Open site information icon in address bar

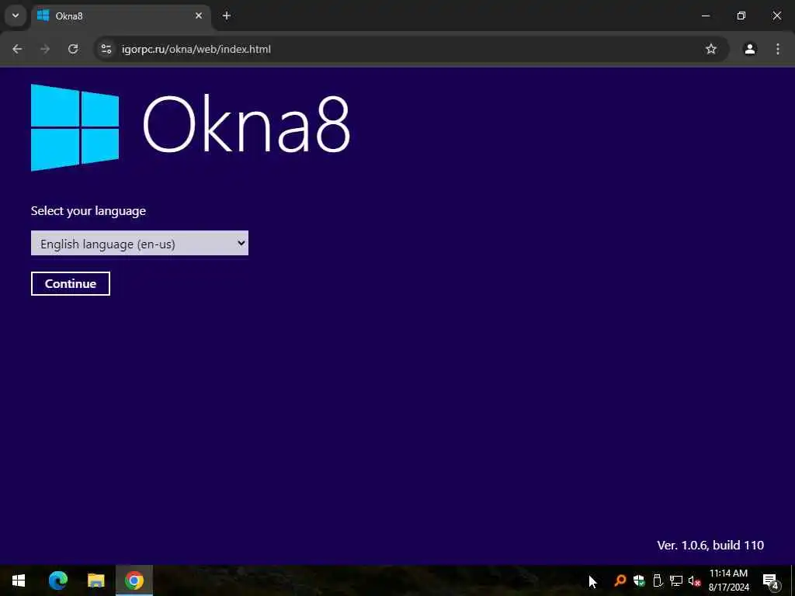[106, 49]
